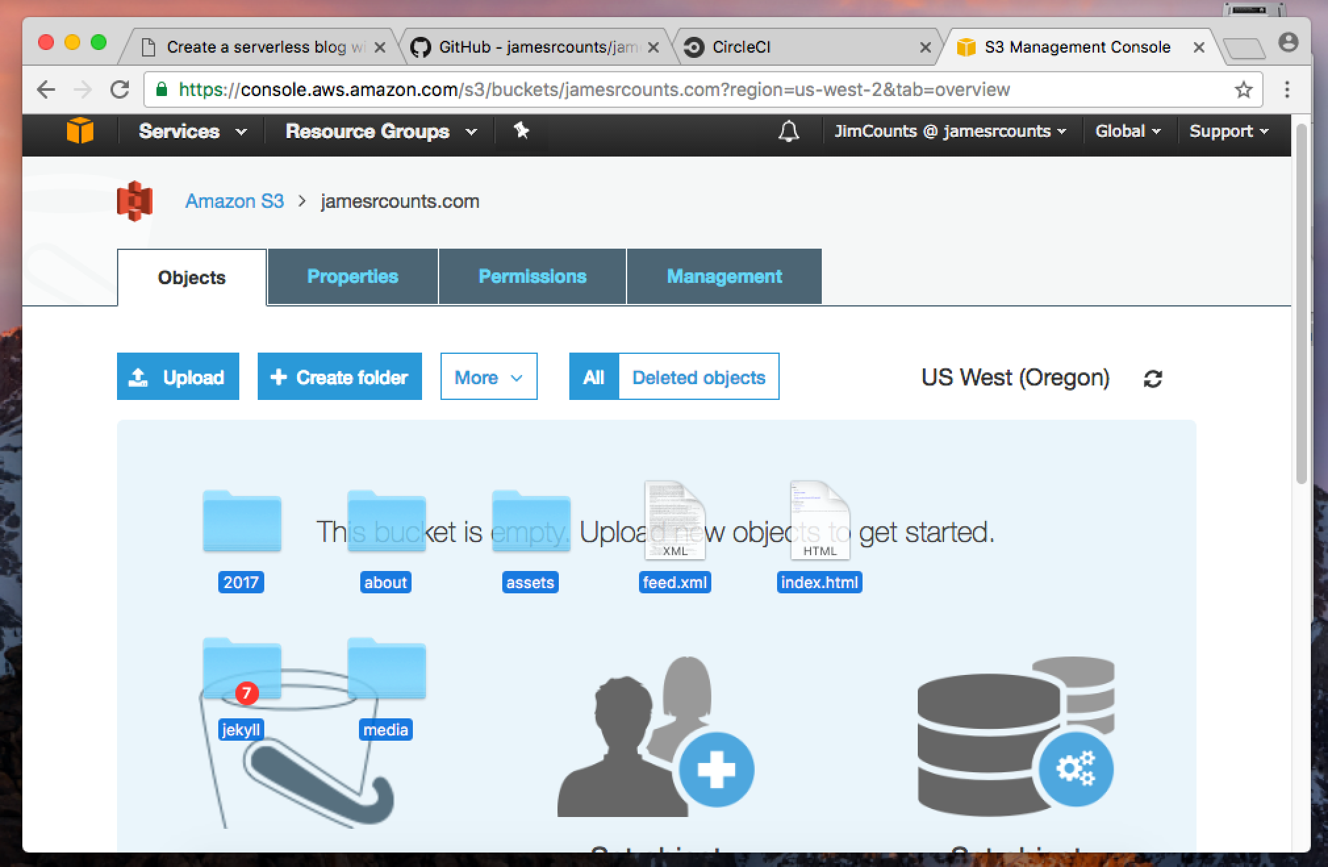The image size is (1328, 867).
Task: Open the Support dropdown
Action: point(1229,131)
